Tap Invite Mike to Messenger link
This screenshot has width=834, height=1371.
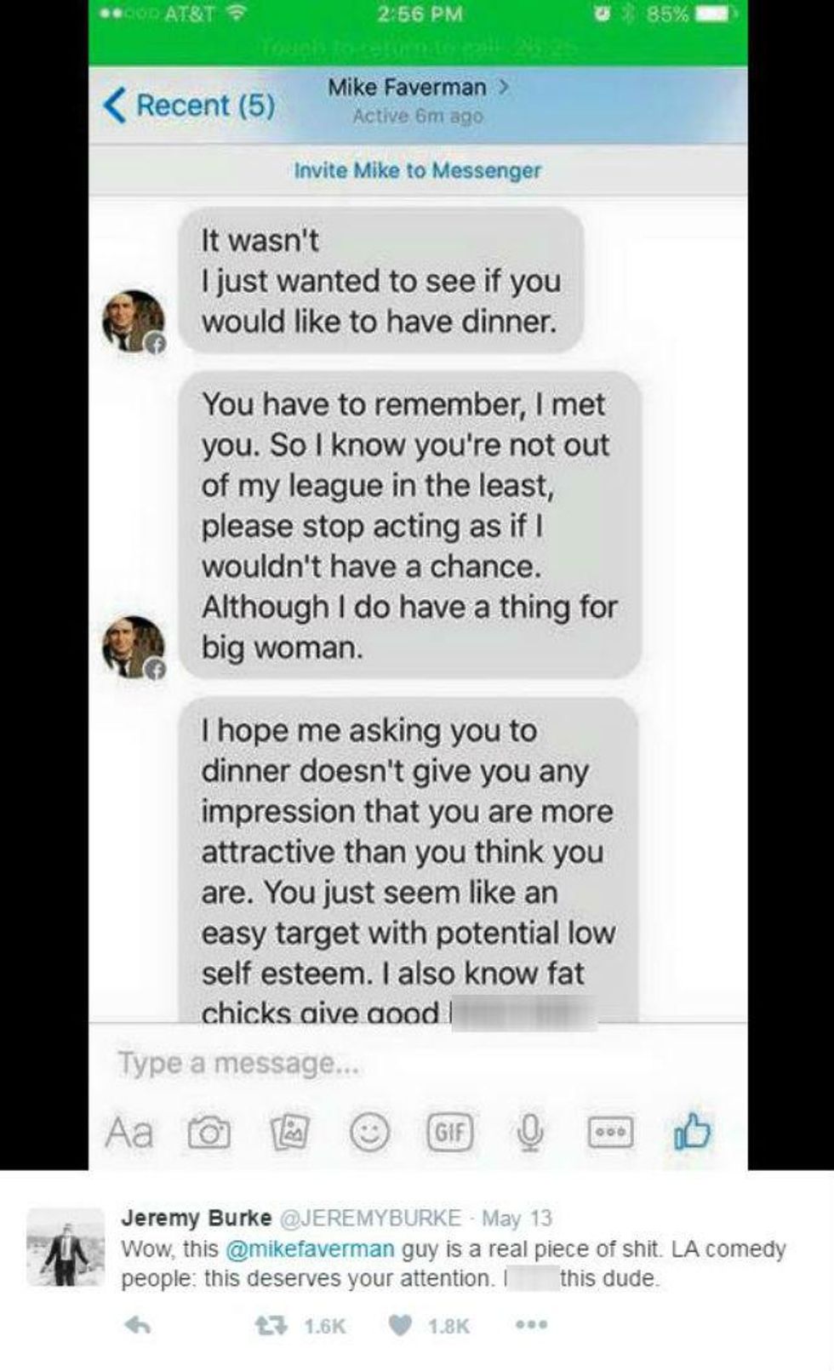pyautogui.click(x=417, y=170)
